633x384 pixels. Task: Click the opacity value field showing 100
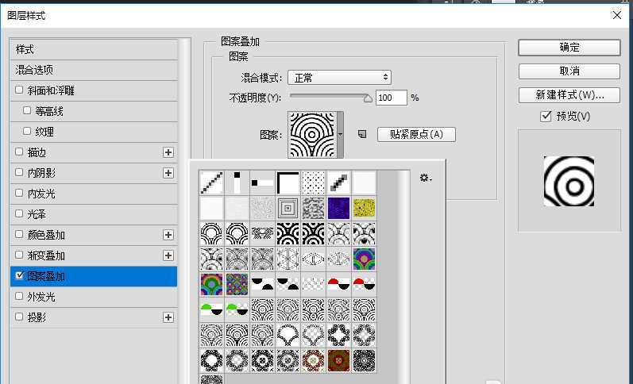click(390, 98)
